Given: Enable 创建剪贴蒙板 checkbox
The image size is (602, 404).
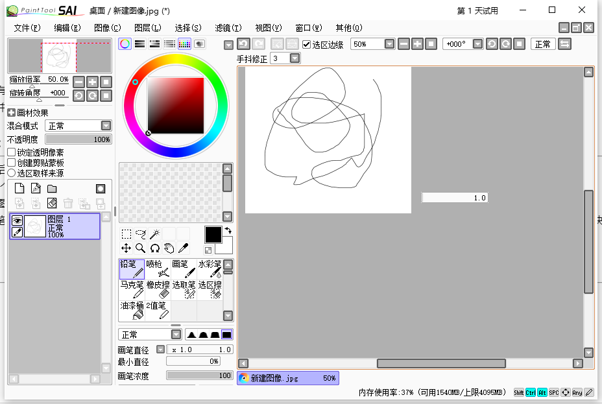Looking at the screenshot, I should tap(12, 162).
